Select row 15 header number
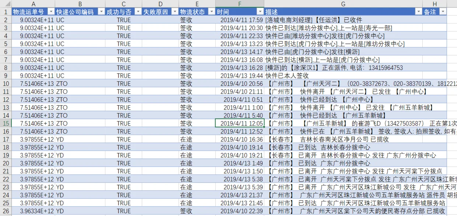Image resolution: width=457 pixels, height=216 pixels. tap(6, 123)
